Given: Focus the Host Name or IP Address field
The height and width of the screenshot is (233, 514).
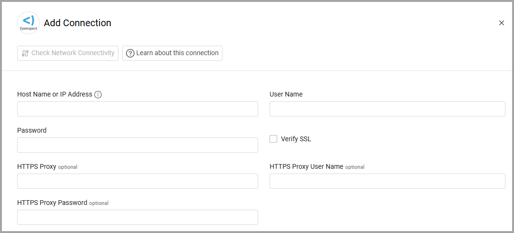Looking at the screenshot, I should 137,109.
